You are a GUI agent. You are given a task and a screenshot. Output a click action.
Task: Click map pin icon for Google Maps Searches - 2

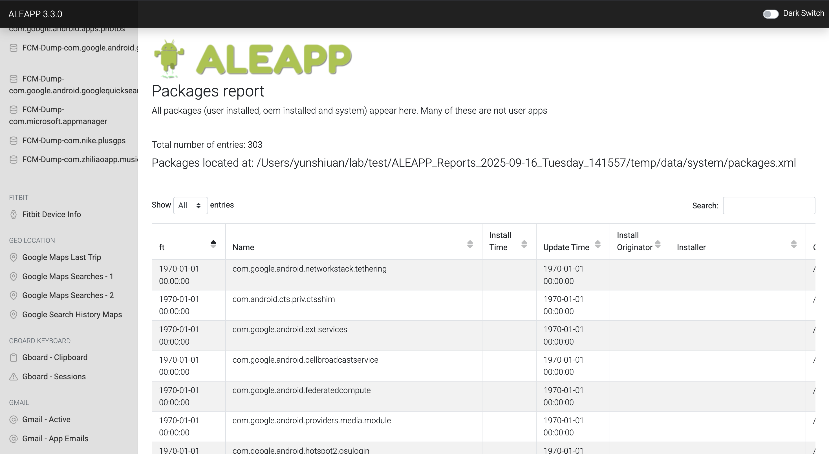14,295
